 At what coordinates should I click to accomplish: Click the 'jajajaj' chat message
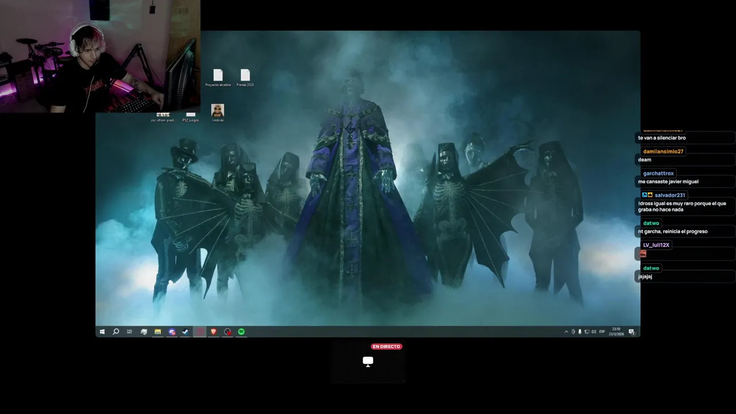pos(645,277)
